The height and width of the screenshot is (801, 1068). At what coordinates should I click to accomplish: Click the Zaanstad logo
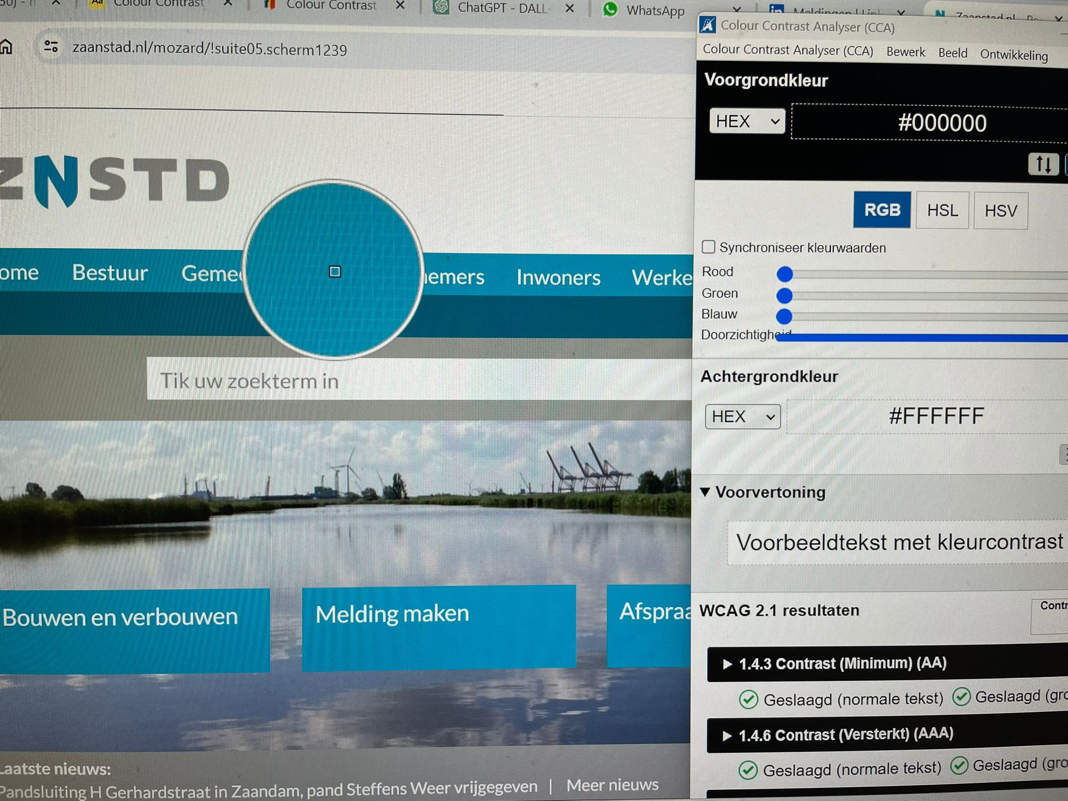115,180
